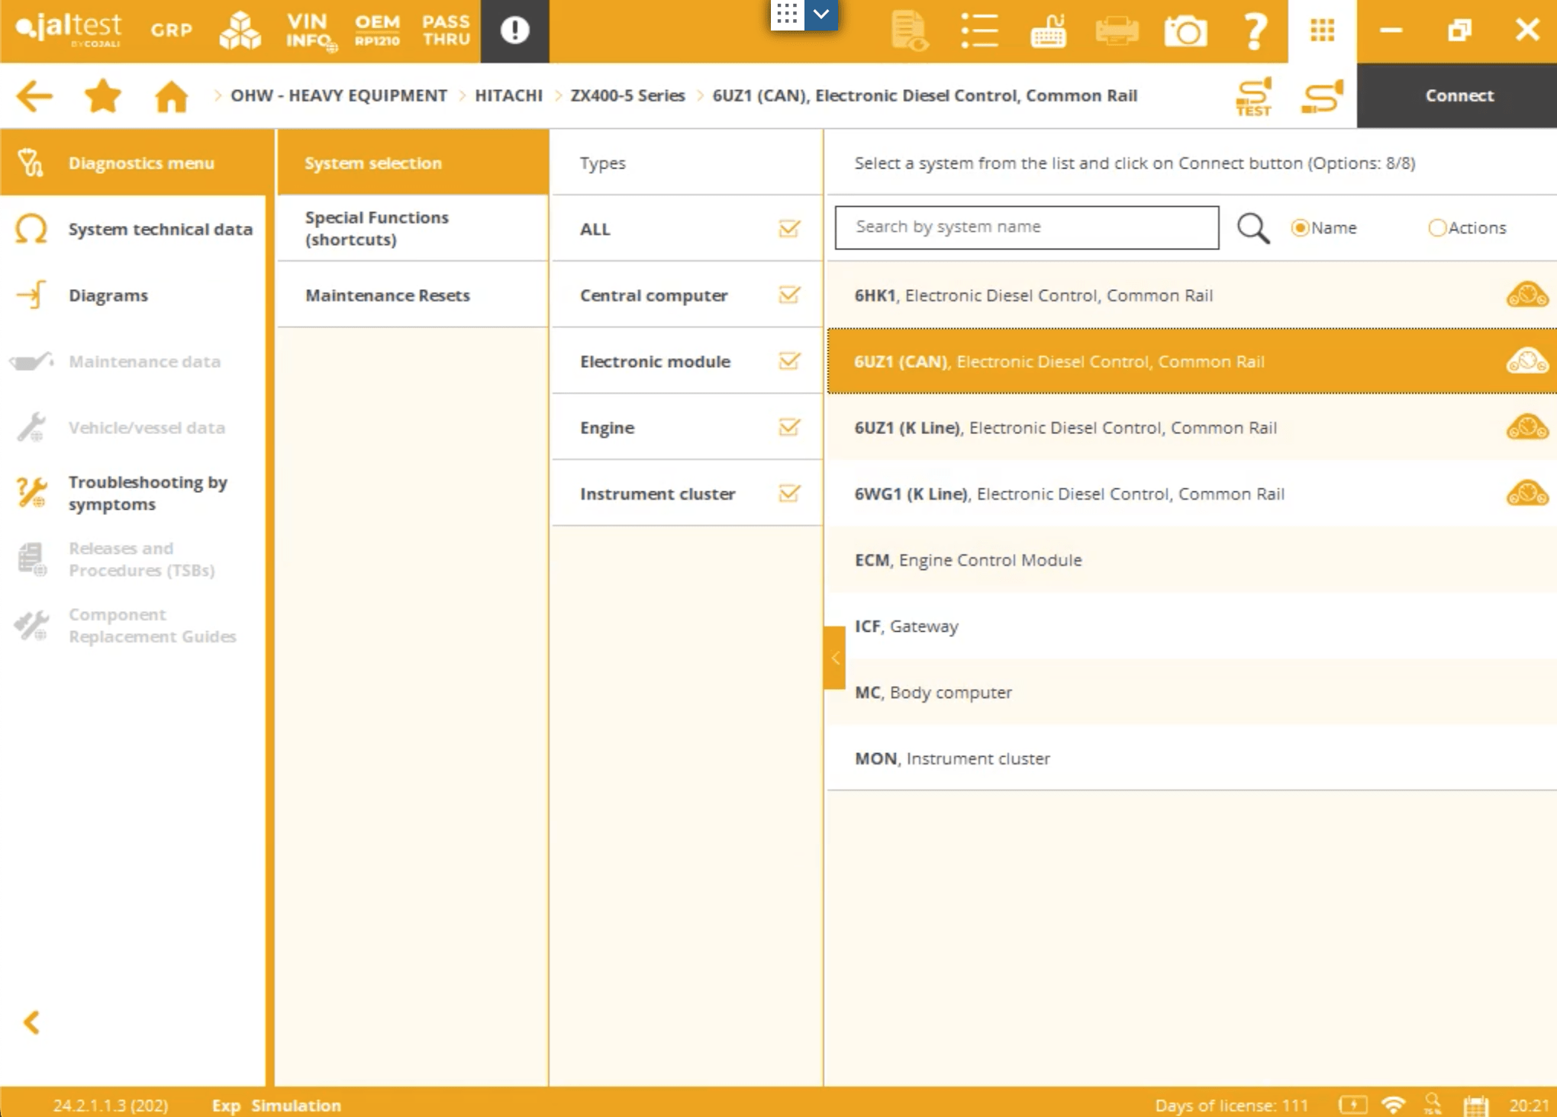Expand the top dropdown chevron
Screen dimensions: 1557x1117
point(821,14)
